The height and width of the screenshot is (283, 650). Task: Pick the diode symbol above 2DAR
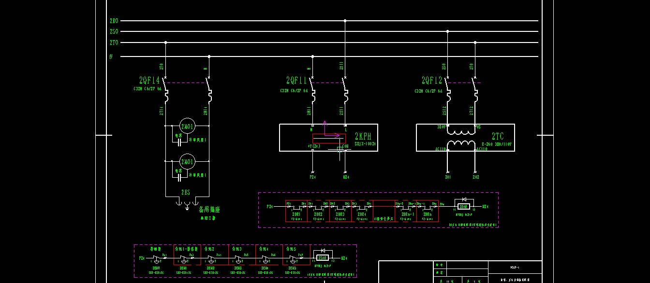464,199
